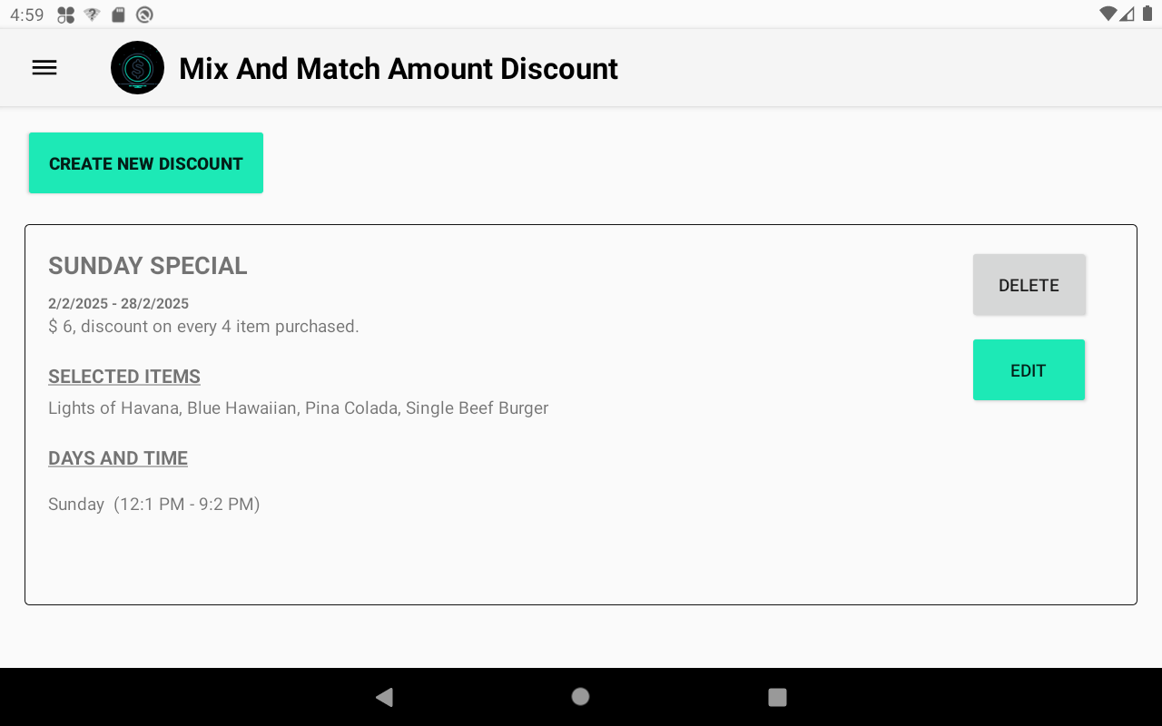The height and width of the screenshot is (726, 1162).
Task: Tap the battery icon in status bar
Action: [x=1147, y=14]
